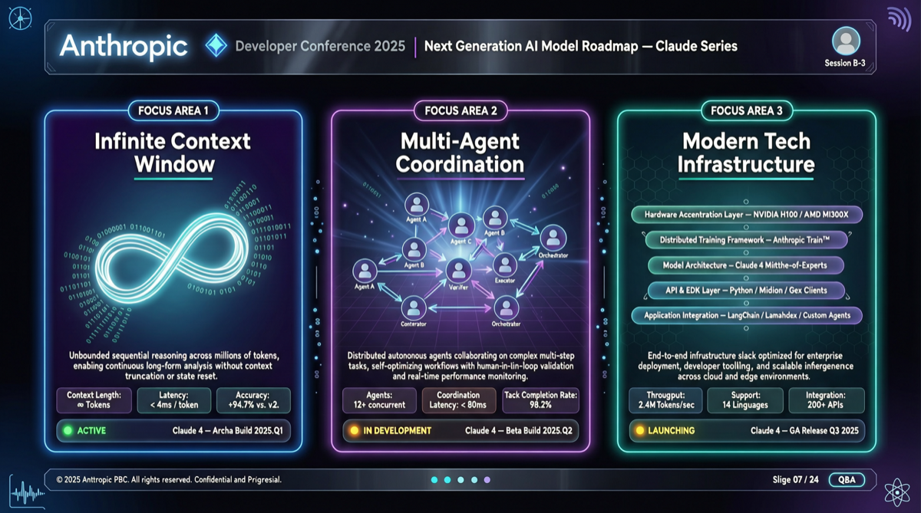
Task: Select the Verifier agent node
Action: (458, 271)
